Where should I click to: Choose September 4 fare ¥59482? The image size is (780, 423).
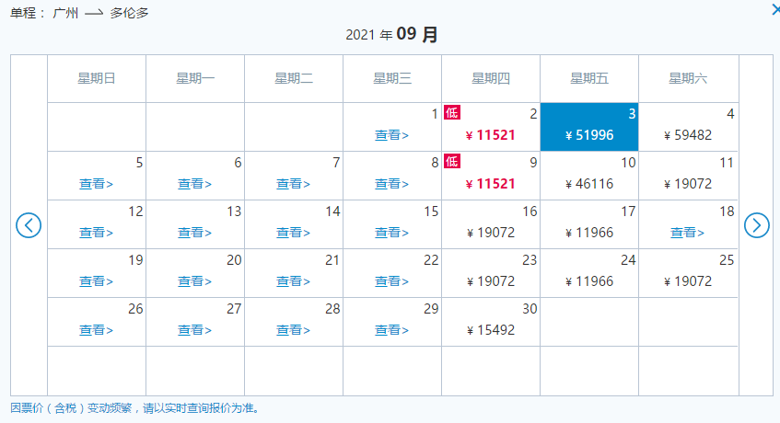688,135
